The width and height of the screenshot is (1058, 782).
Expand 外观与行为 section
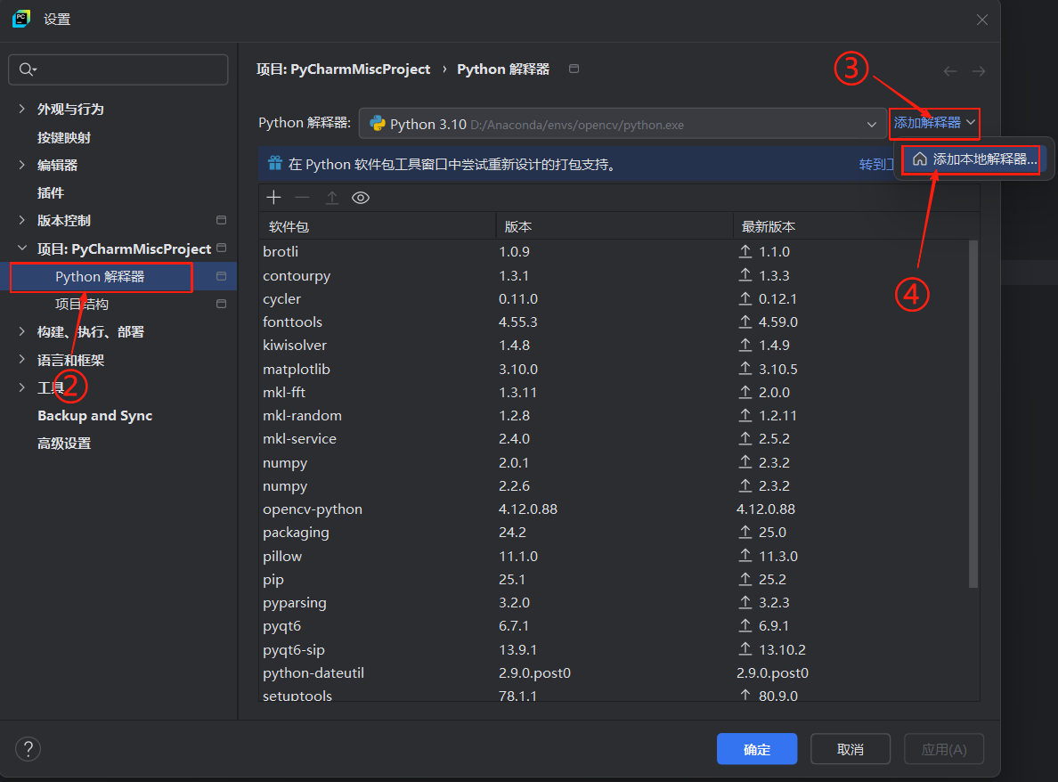tap(21, 109)
